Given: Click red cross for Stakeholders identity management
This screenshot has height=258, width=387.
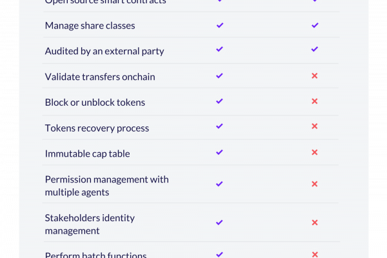Looking at the screenshot, I should pos(315,223).
